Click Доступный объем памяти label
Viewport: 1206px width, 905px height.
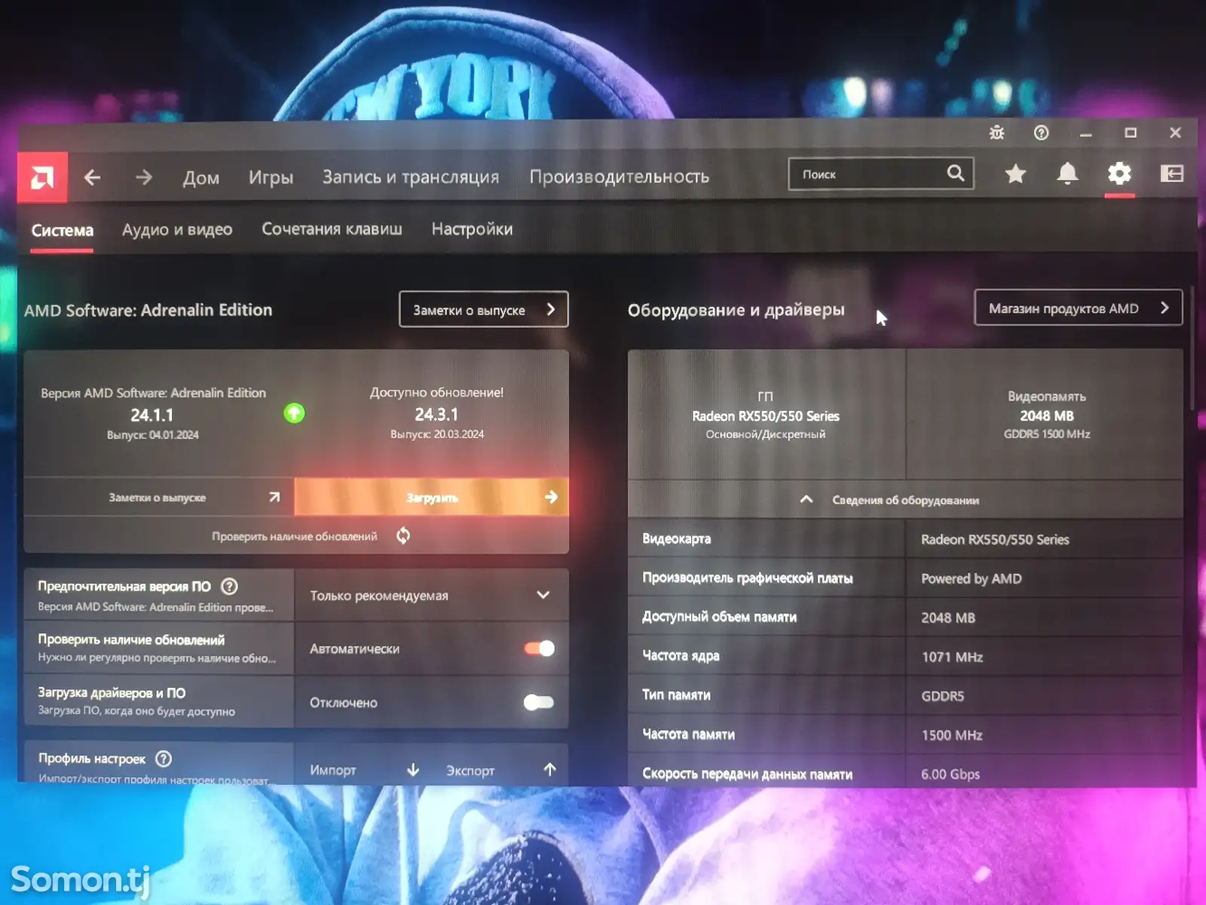click(719, 617)
